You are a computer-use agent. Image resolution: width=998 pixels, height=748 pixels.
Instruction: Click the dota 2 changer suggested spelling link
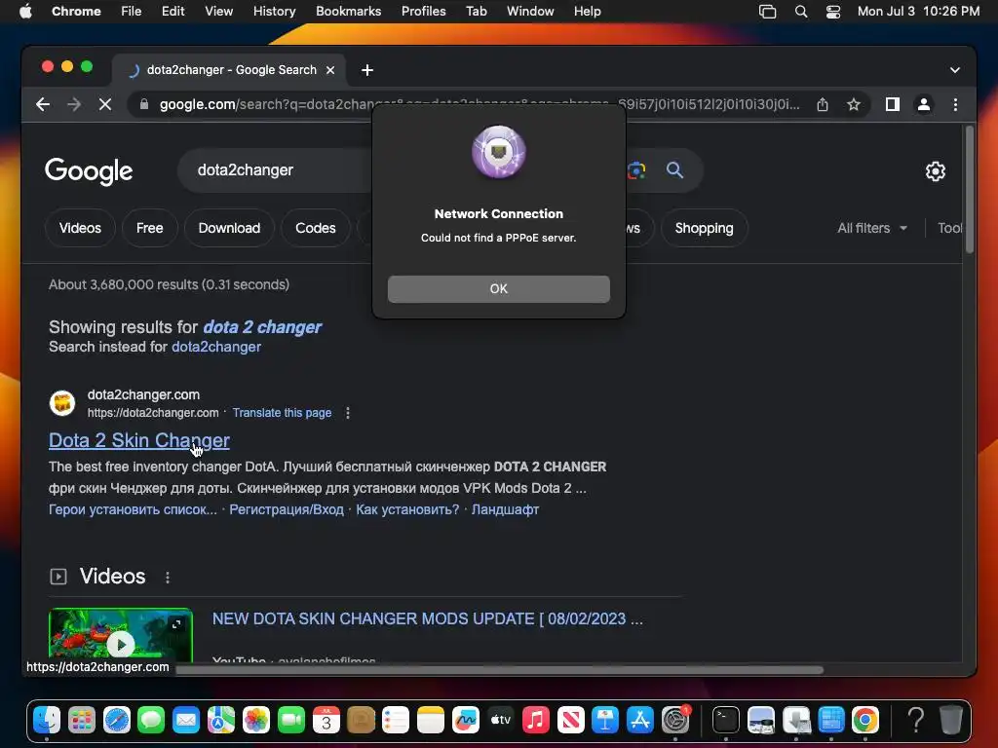(x=262, y=327)
